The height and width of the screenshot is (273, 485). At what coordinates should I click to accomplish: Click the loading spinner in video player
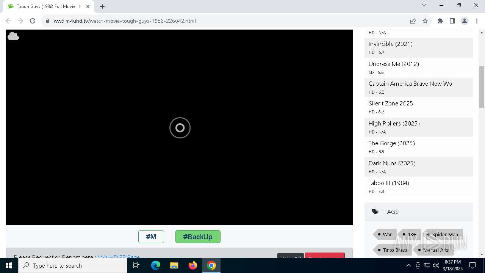(180, 128)
